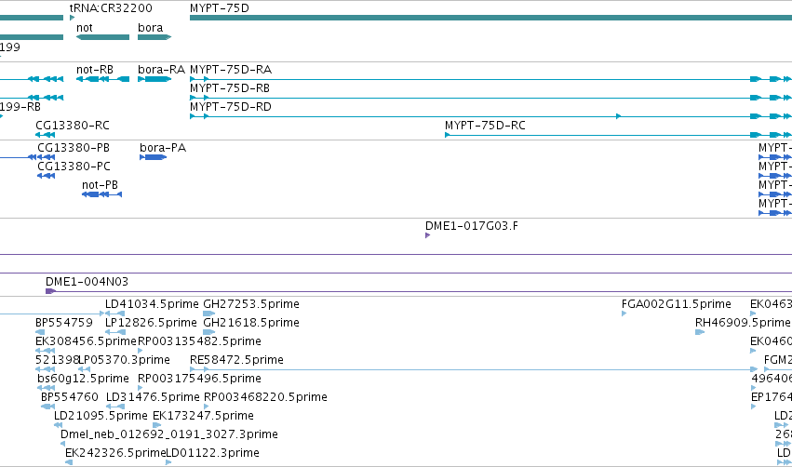Select the bora gene arrow glyph
This screenshot has height=467, width=792.
coord(154,37)
